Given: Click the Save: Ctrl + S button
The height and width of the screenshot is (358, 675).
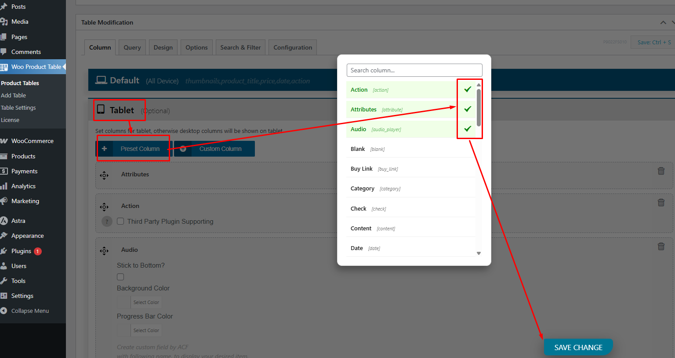Looking at the screenshot, I should 654,42.
